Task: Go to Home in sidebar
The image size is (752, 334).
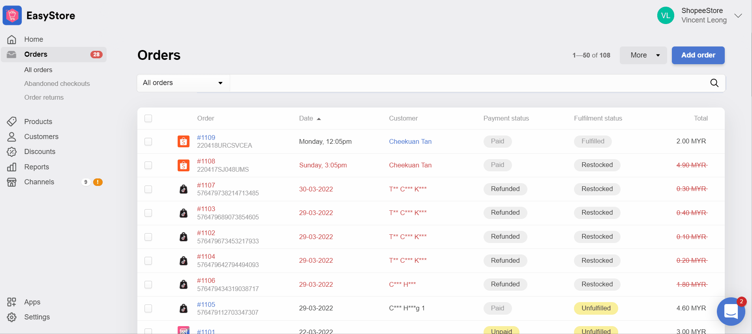Action: point(34,39)
